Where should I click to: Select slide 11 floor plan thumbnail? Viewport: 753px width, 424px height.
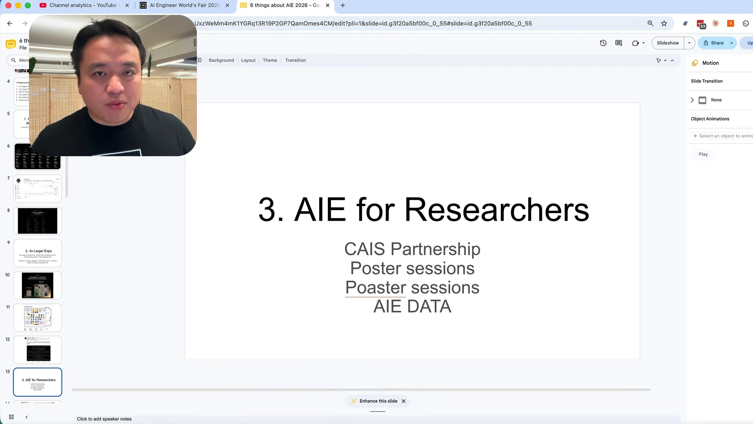coord(38,318)
